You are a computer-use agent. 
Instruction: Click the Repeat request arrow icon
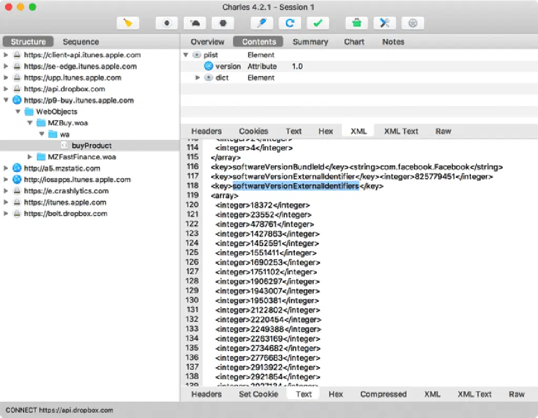click(289, 23)
